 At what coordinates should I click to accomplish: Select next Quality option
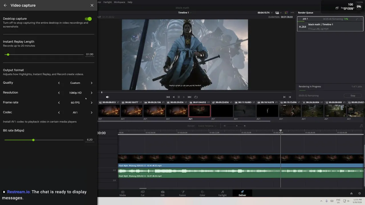[92, 83]
